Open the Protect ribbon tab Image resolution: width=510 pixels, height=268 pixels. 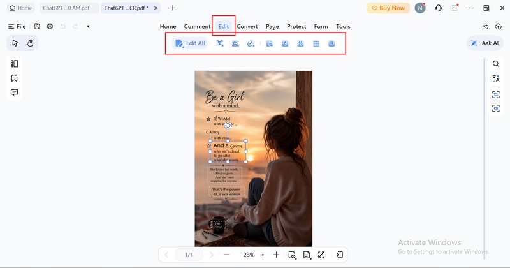[296, 26]
